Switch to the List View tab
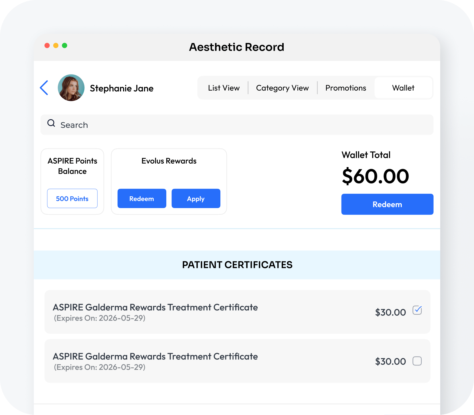 [x=224, y=88]
